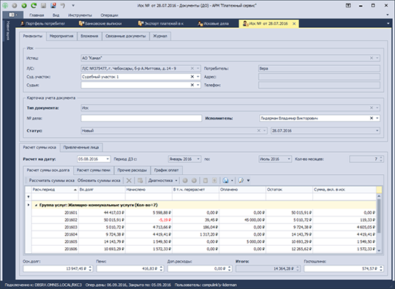The height and width of the screenshot is (289, 395).
Task: Switch to Исковые дела document tab
Action: point(213,23)
